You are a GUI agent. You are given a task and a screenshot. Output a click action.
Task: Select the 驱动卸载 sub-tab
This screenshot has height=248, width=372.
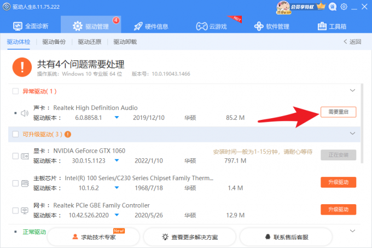(x=125, y=42)
